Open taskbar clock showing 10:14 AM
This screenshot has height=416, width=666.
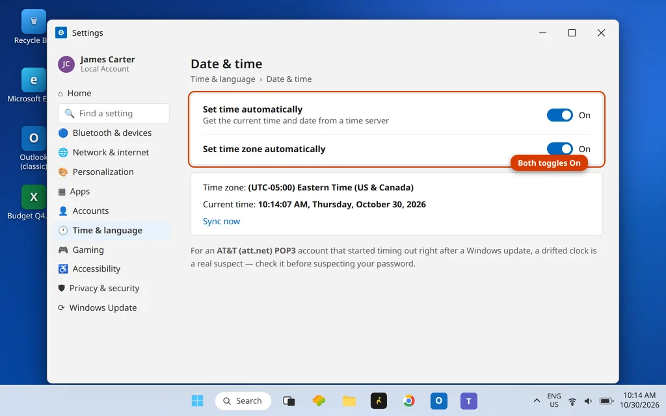coord(639,400)
